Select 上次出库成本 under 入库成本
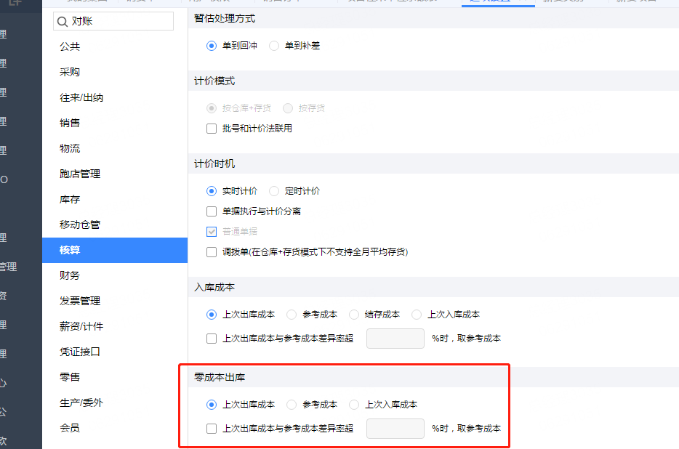This screenshot has width=679, height=449. (x=212, y=315)
